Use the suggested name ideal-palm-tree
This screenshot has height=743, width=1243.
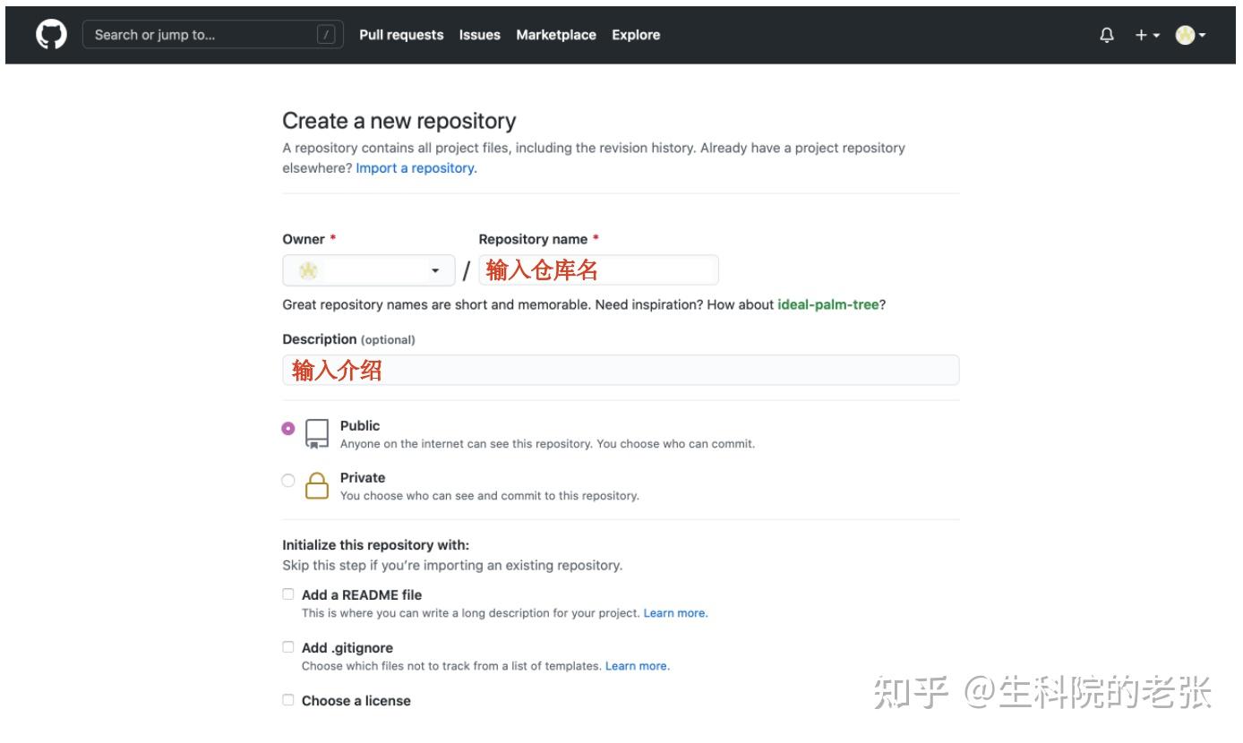[828, 304]
